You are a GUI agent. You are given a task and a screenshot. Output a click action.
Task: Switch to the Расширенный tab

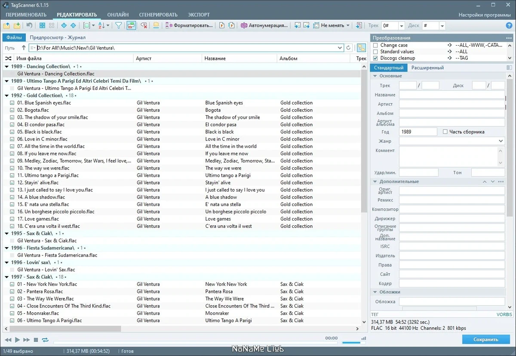427,68
